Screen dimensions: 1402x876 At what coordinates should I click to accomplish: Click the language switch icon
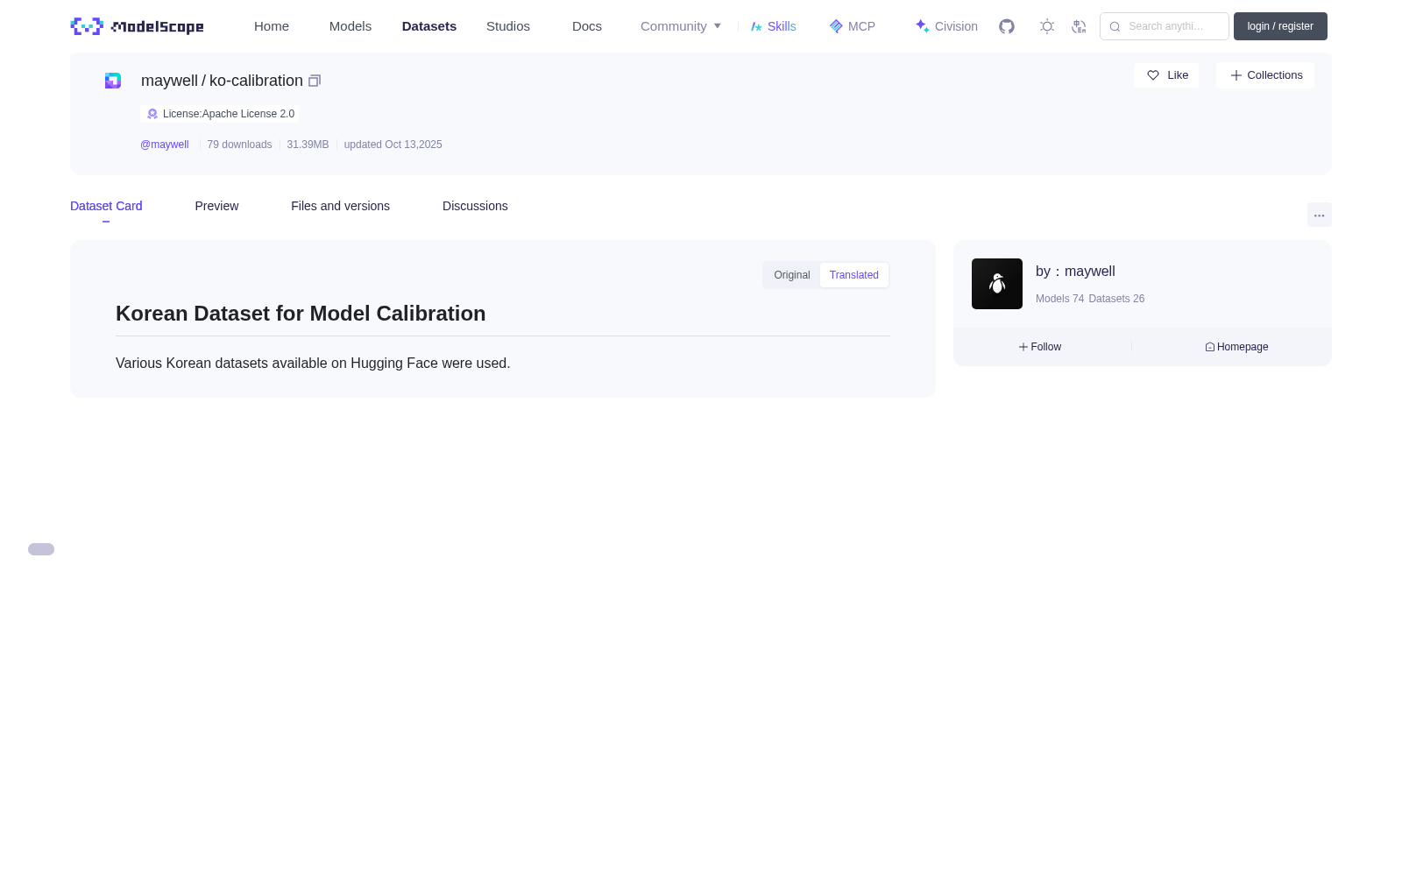[1079, 26]
